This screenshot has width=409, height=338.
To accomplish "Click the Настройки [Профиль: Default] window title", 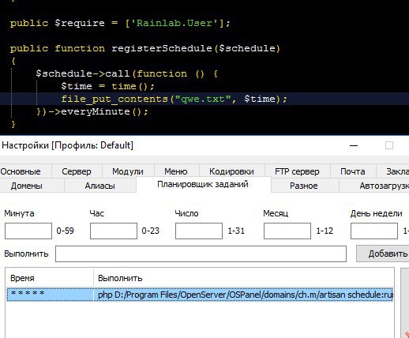I will (x=67, y=145).
